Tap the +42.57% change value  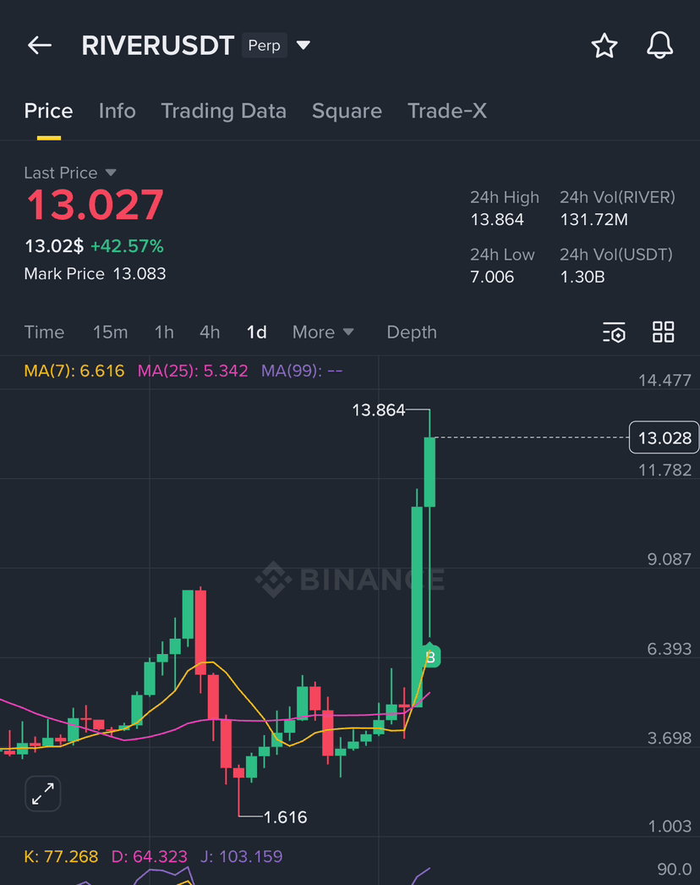click(x=127, y=246)
